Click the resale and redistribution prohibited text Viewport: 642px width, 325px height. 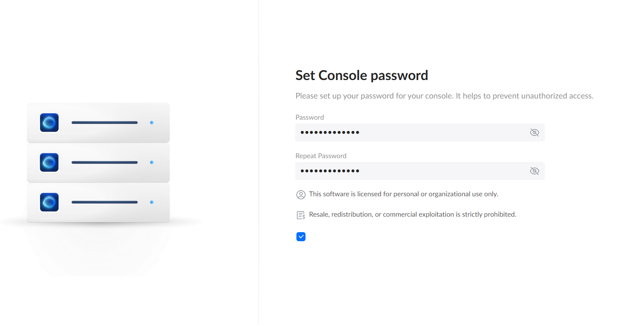412,214
